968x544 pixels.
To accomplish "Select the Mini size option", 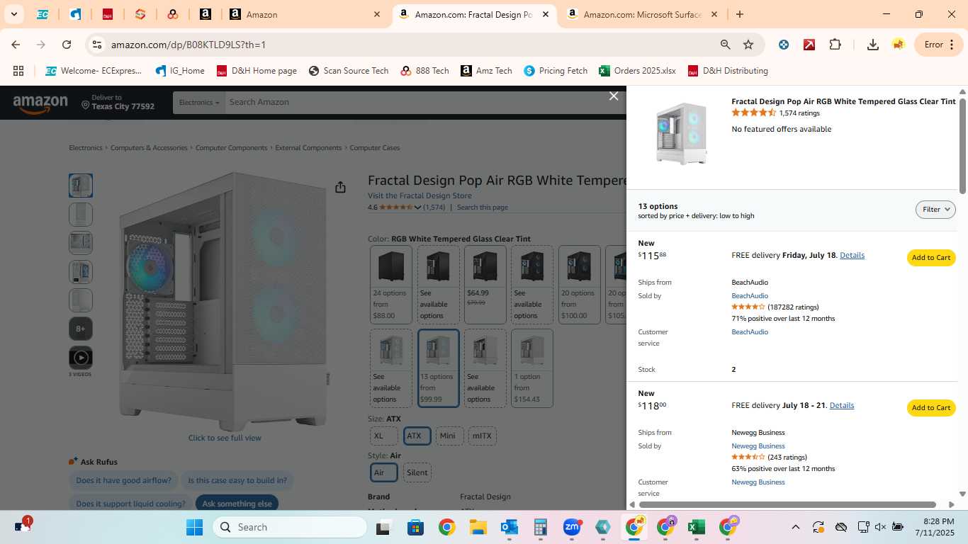I will coord(449,436).
